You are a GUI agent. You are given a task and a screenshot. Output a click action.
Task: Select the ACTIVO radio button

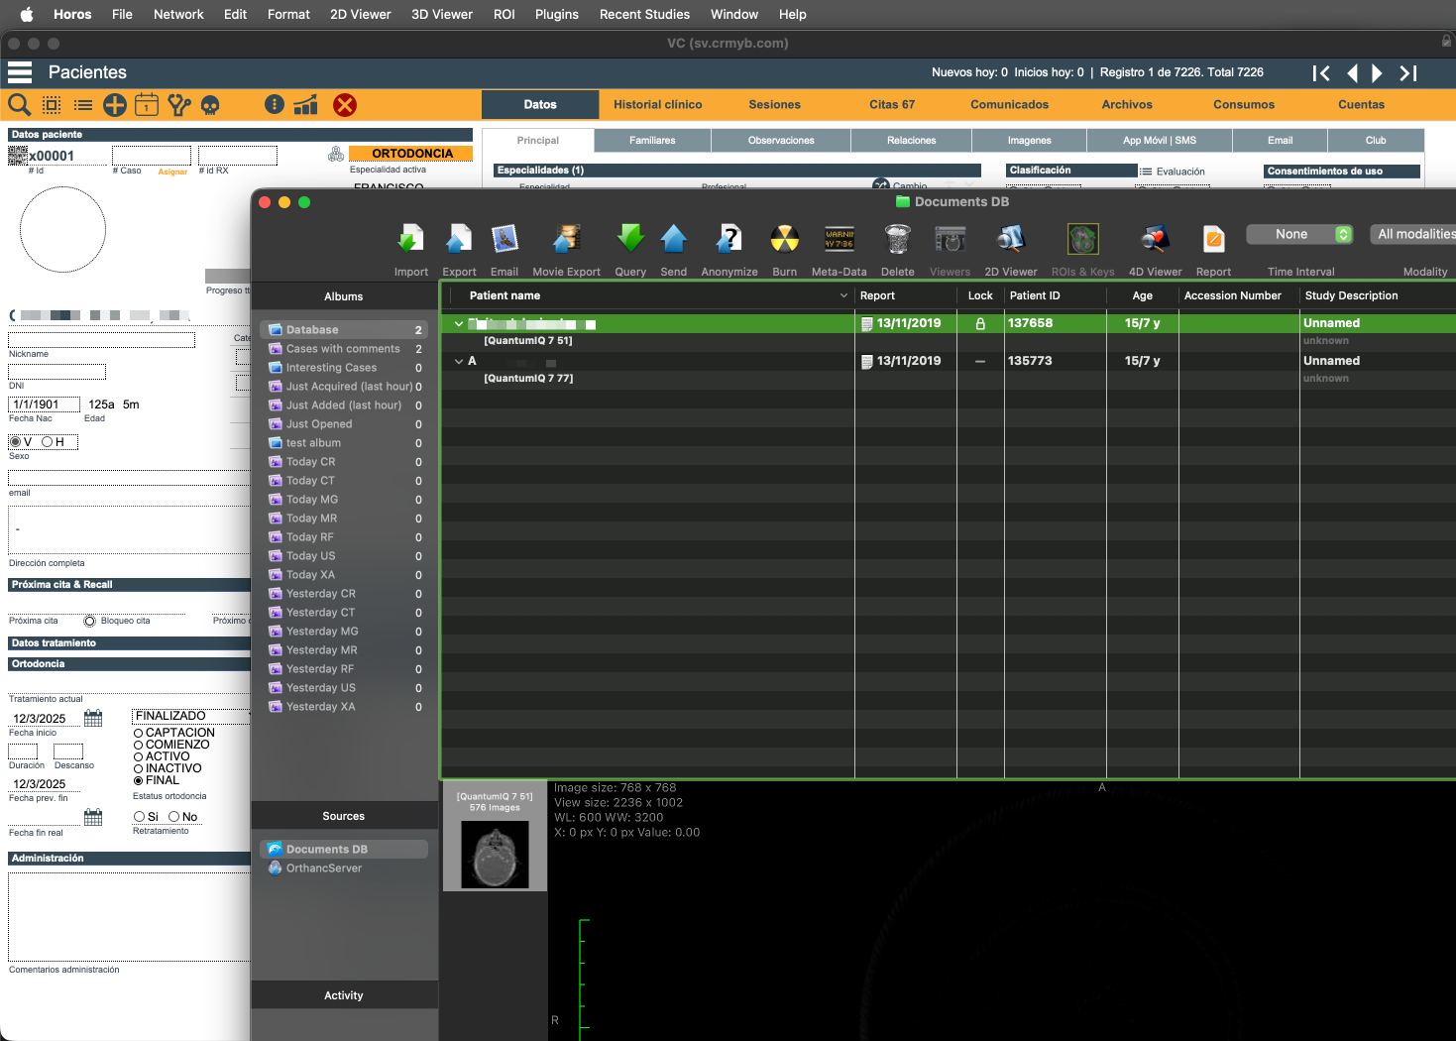tap(139, 757)
